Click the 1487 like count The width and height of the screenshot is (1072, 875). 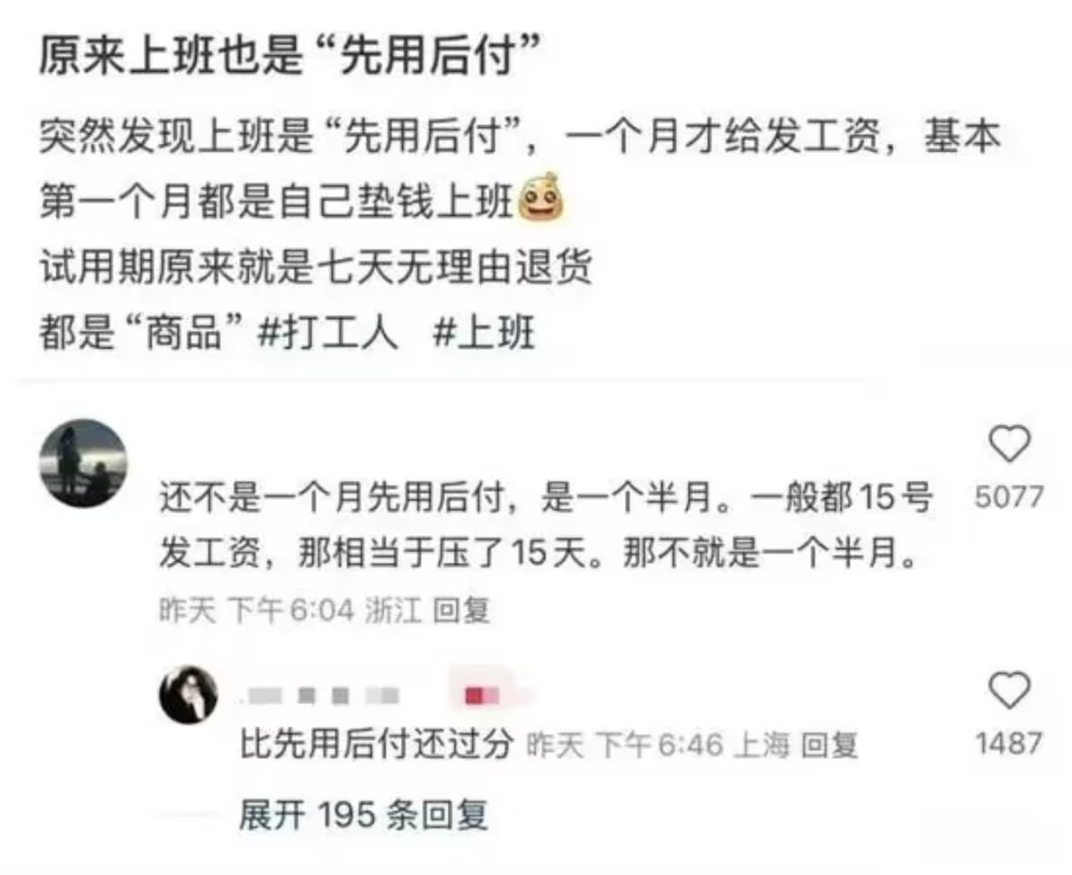(1009, 743)
